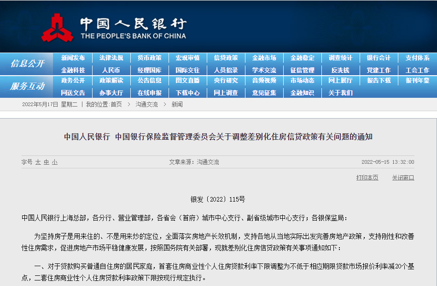This screenshot has height=286, width=437.
Task: Click 打印本页 to print page
Action: pyautogui.click(x=367, y=178)
